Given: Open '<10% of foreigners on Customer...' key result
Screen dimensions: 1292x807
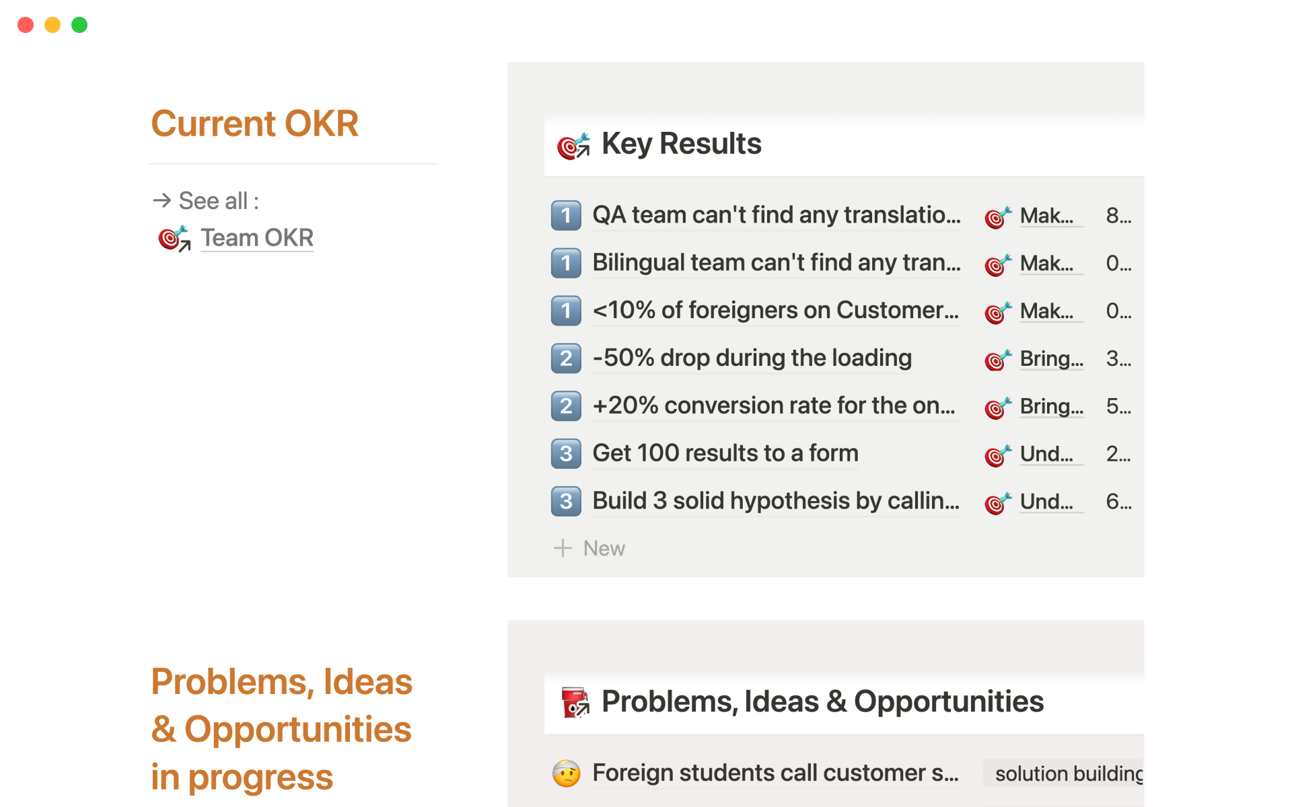Looking at the screenshot, I should (x=775, y=311).
